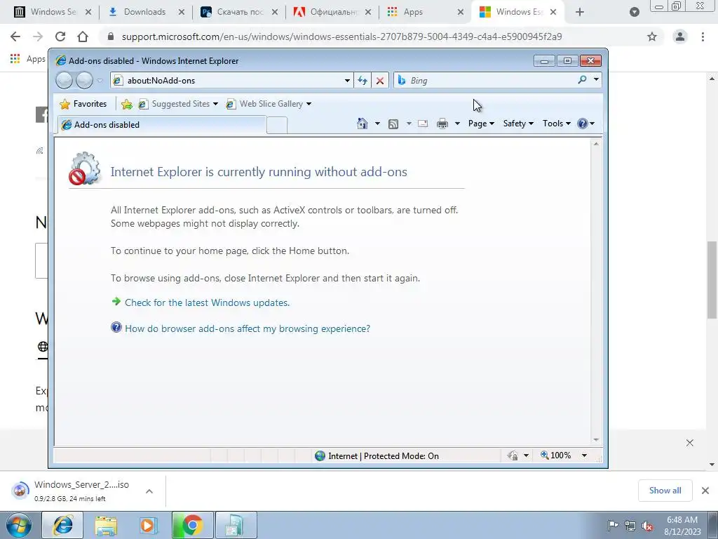Select the Add-ons disabled tab
The width and height of the screenshot is (718, 539).
[161, 125]
